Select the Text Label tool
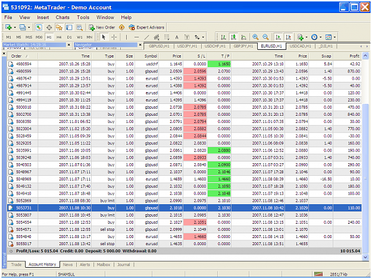Image resolution: width=372 pixels, height=279 pixels. click(187, 37)
